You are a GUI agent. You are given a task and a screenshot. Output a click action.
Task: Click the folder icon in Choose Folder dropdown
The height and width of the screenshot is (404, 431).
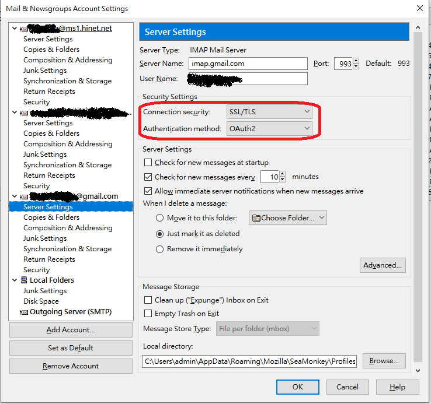[x=256, y=218]
